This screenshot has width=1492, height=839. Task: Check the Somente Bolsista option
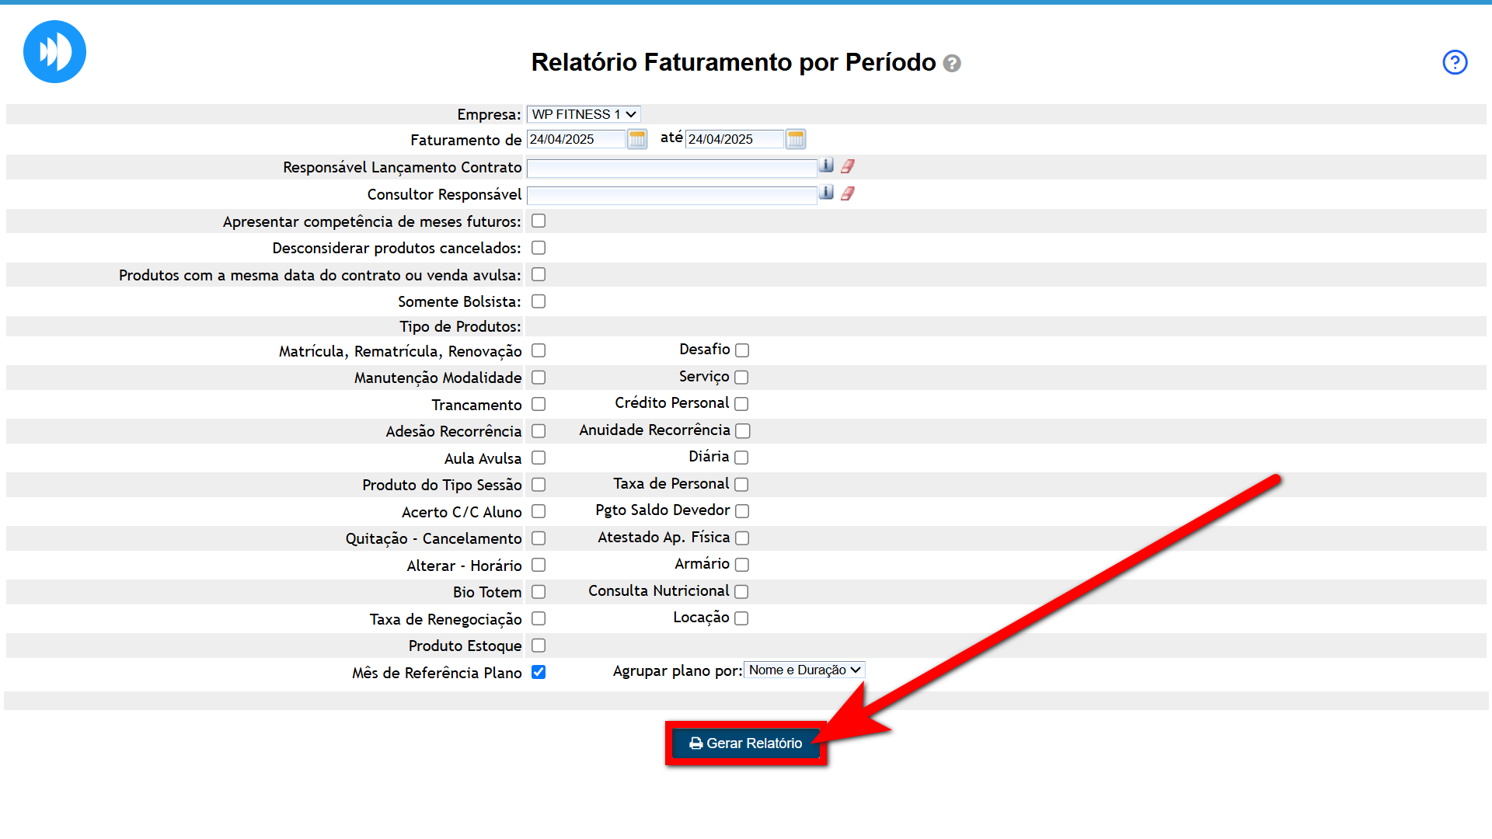539,301
